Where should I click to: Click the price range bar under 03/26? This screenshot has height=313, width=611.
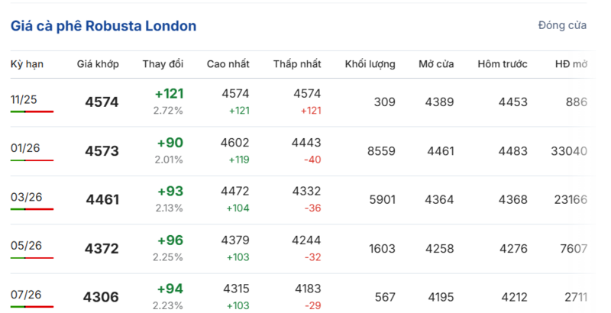32,209
